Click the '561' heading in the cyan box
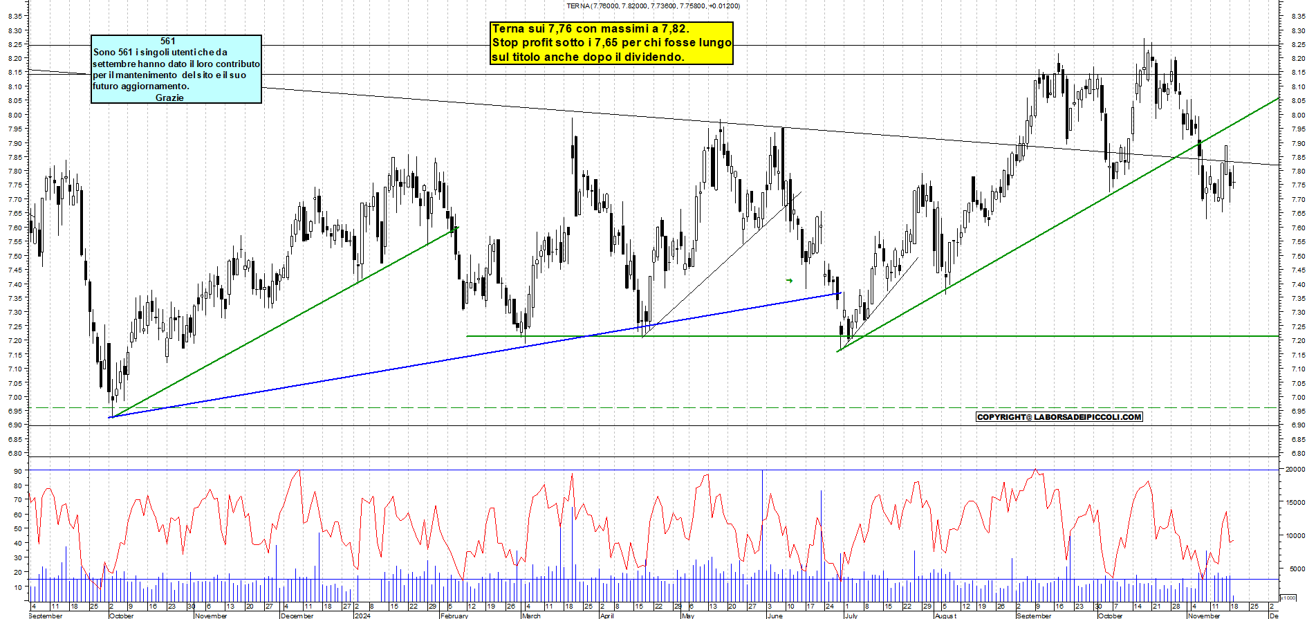The width and height of the screenshot is (1307, 619). click(168, 41)
